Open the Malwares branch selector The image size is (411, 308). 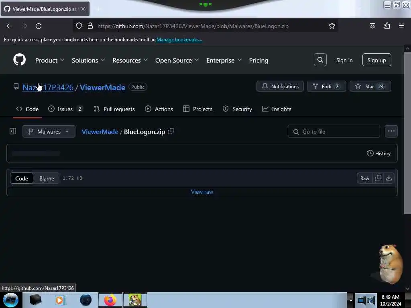pos(49,131)
